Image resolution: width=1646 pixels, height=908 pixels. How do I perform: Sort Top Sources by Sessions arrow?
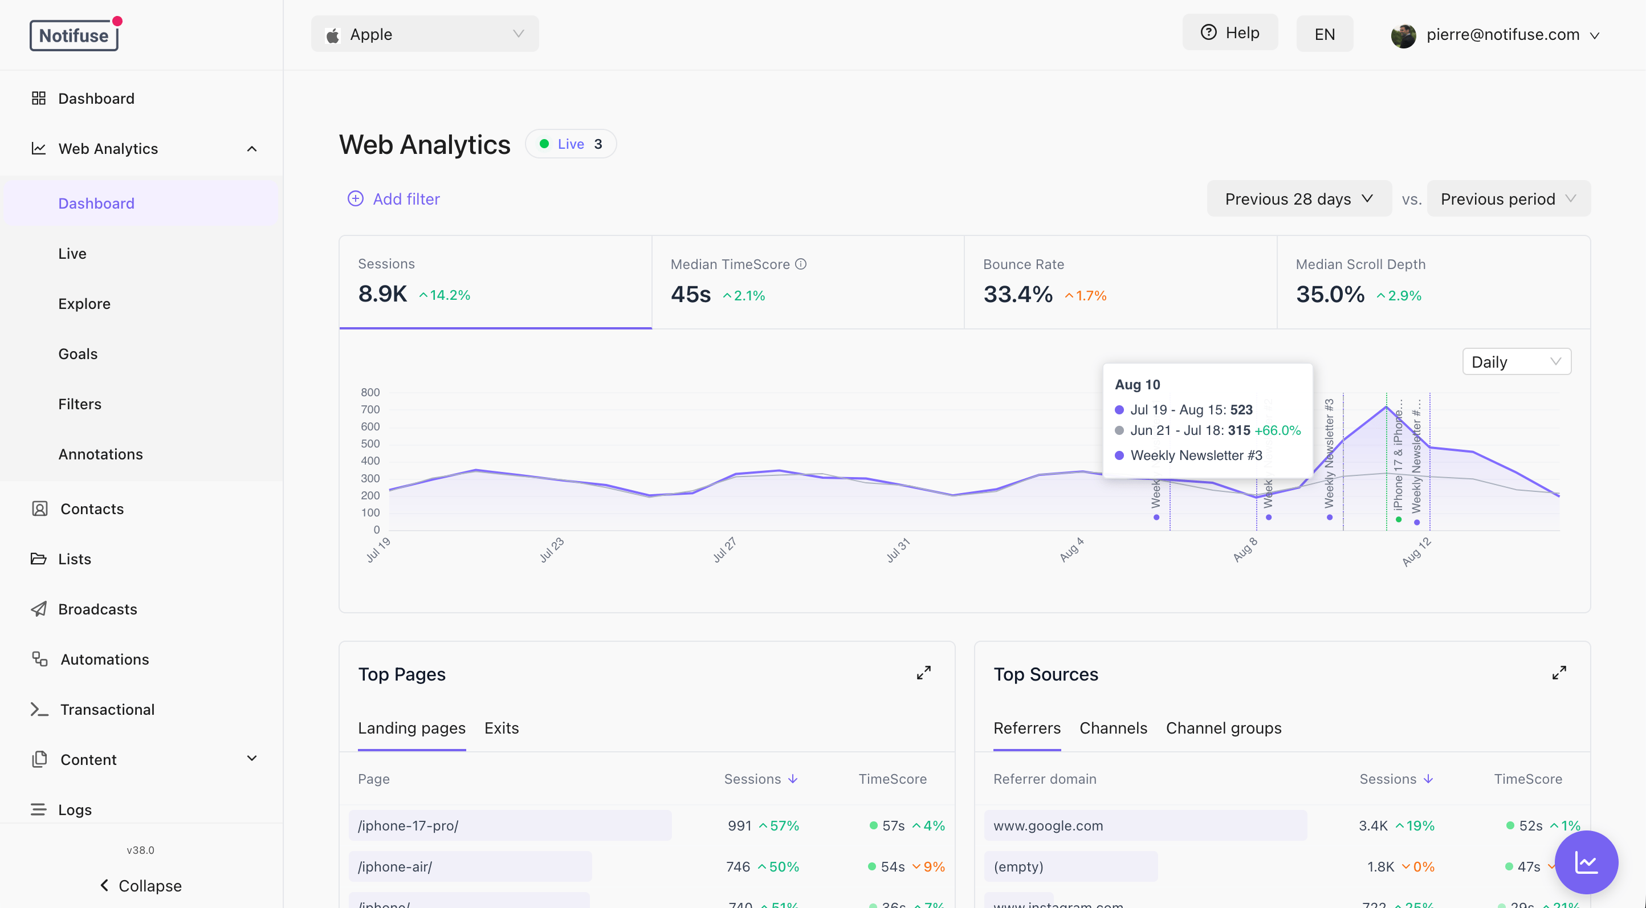[1428, 779]
